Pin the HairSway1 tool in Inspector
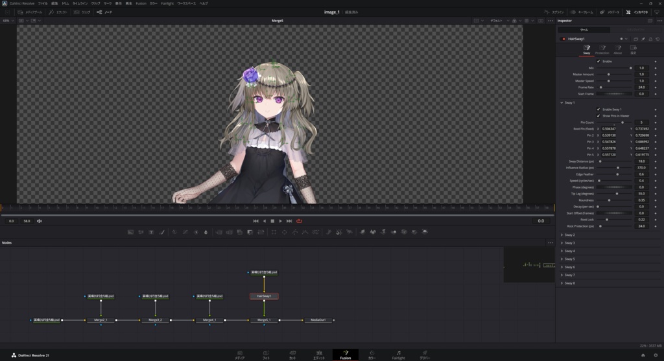The height and width of the screenshot is (361, 664). click(x=643, y=39)
